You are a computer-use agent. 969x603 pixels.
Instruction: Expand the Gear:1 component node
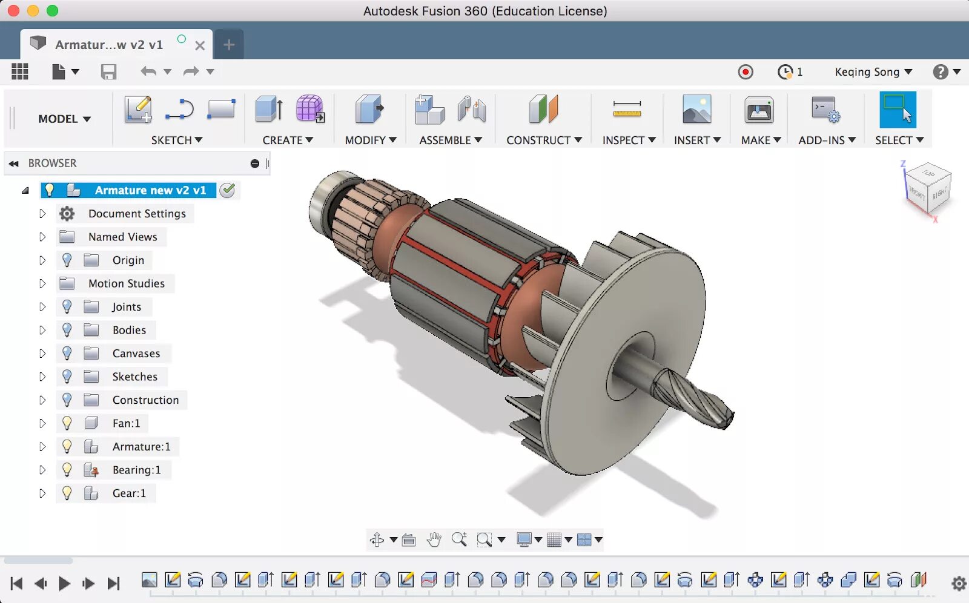[42, 493]
